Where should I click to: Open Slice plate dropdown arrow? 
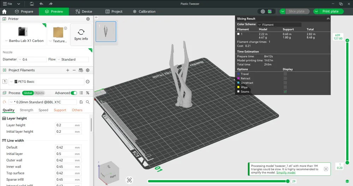pyautogui.click(x=282, y=12)
